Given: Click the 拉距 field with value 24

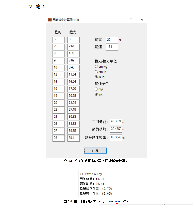Looking at the screenshot, I should point(59,117).
